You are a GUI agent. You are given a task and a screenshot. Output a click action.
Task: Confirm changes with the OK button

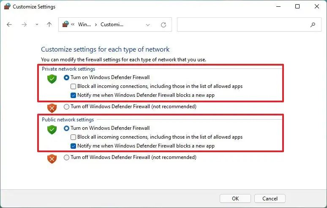(235, 198)
